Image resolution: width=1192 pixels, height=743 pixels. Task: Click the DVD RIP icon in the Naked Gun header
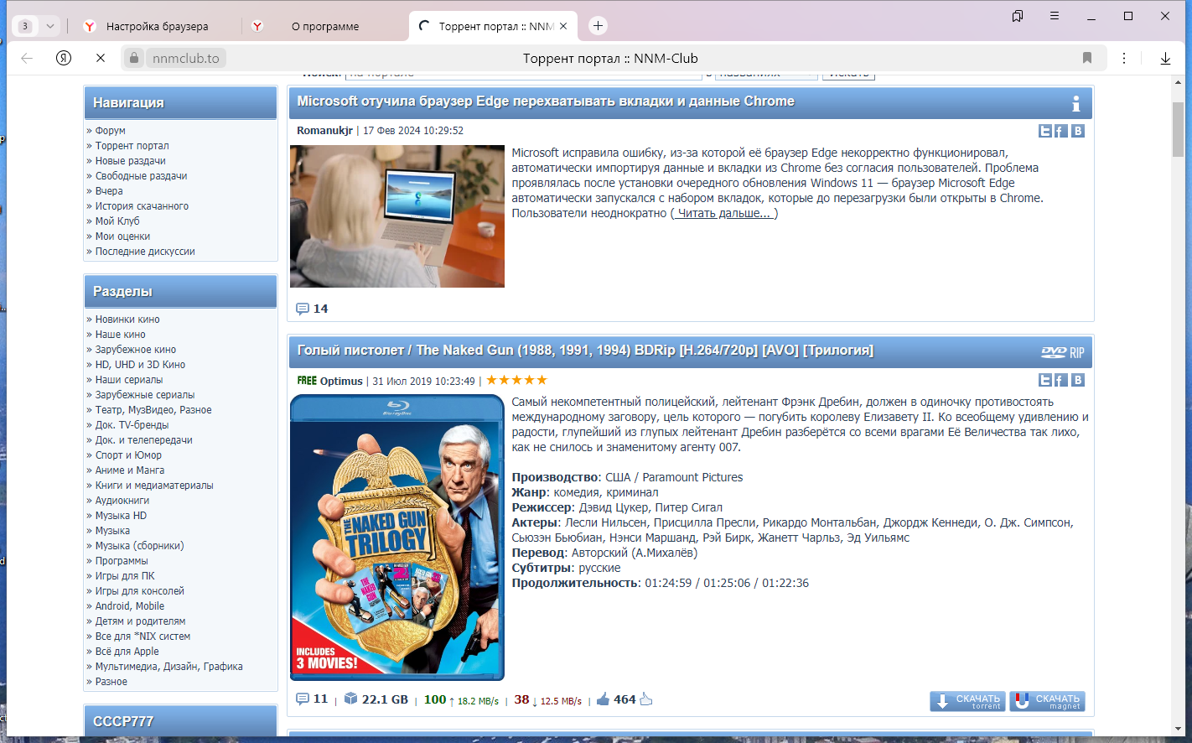(x=1063, y=352)
